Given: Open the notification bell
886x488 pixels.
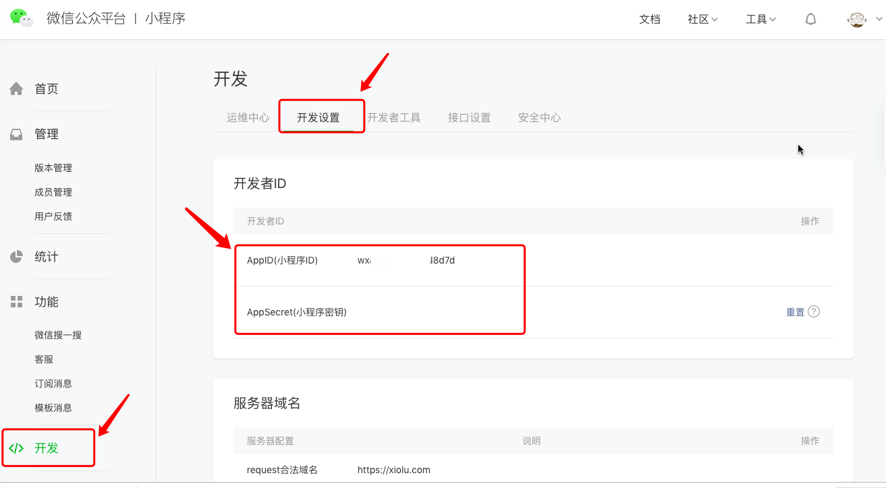Looking at the screenshot, I should pyautogui.click(x=811, y=20).
